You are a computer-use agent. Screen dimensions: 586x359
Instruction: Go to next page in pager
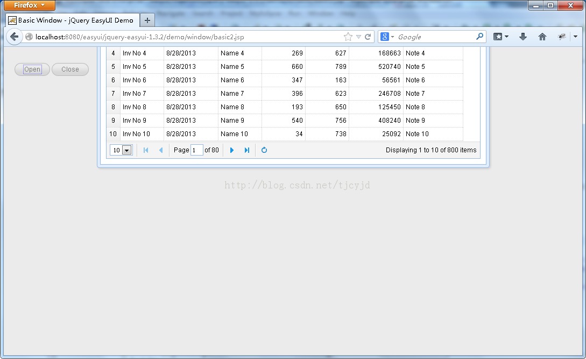coord(232,150)
